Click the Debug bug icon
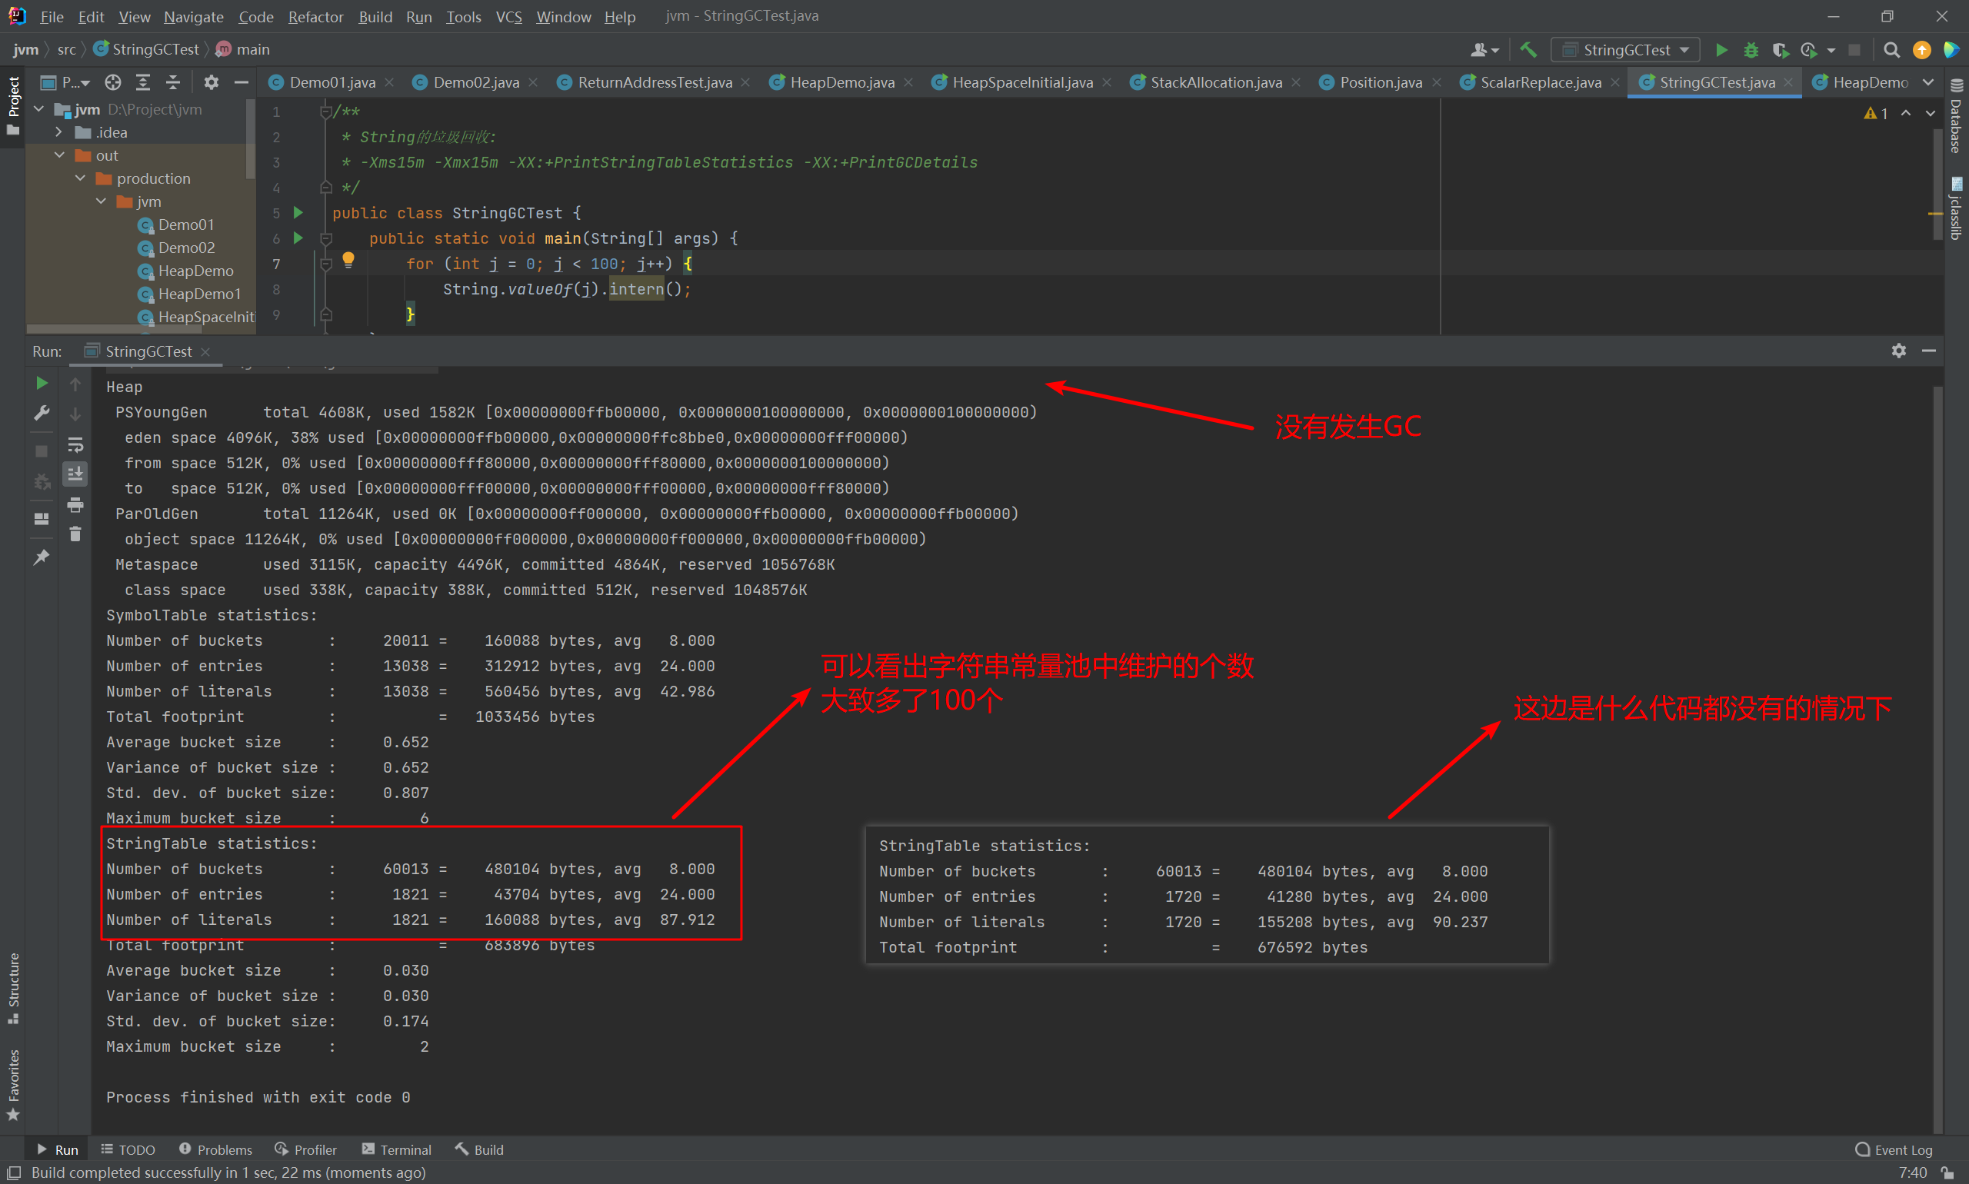This screenshot has height=1184, width=1969. (x=1751, y=50)
